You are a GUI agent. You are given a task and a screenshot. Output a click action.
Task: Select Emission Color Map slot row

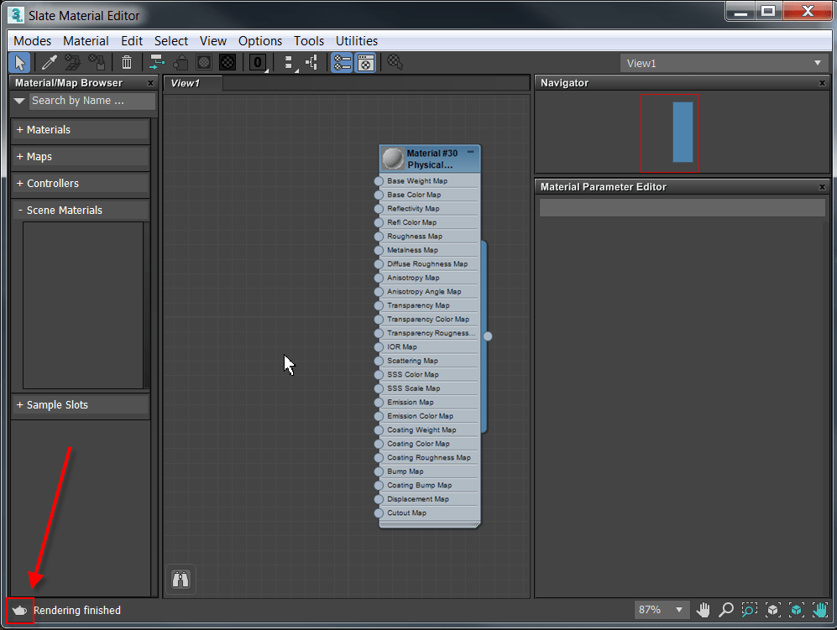pos(430,416)
